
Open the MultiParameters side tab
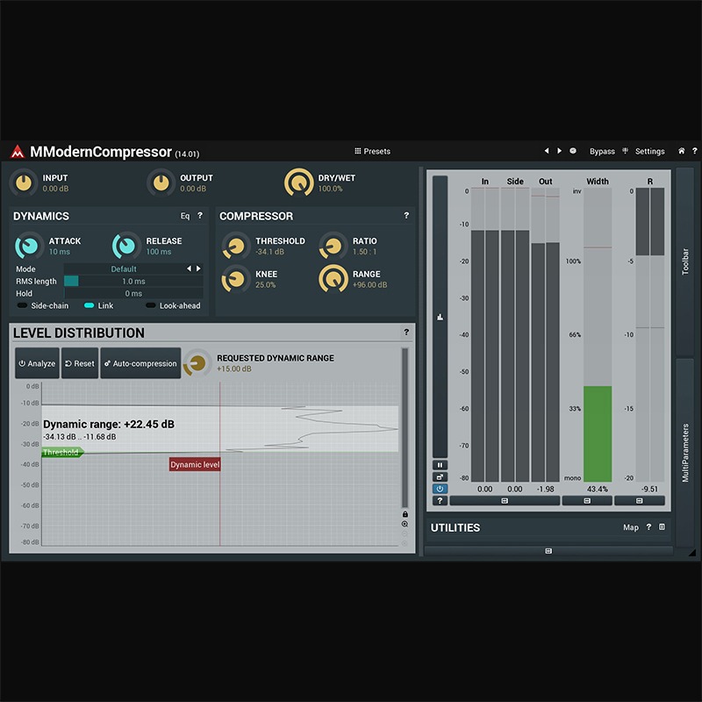tap(685, 453)
